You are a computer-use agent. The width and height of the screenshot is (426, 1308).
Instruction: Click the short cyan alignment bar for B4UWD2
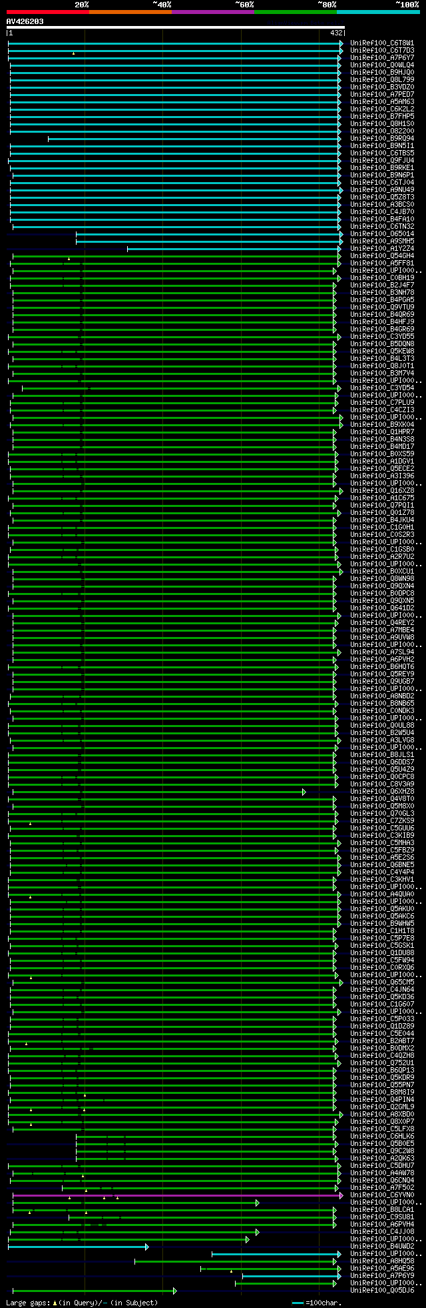point(77,1247)
